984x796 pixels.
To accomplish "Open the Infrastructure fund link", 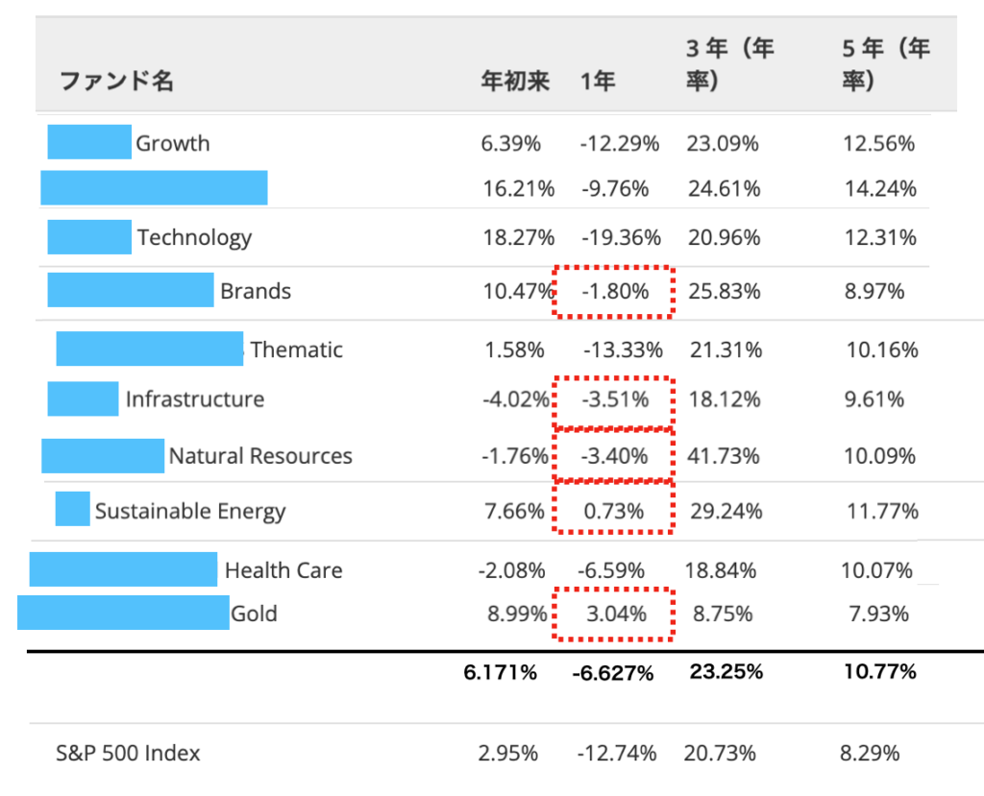I will click(x=194, y=399).
